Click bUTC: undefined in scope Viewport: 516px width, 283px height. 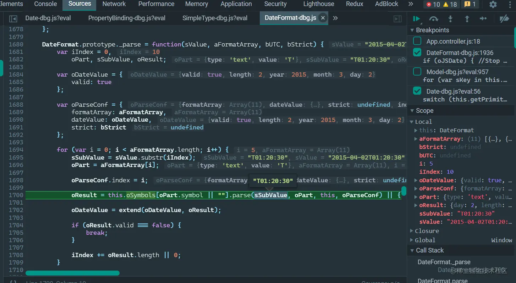(445, 155)
